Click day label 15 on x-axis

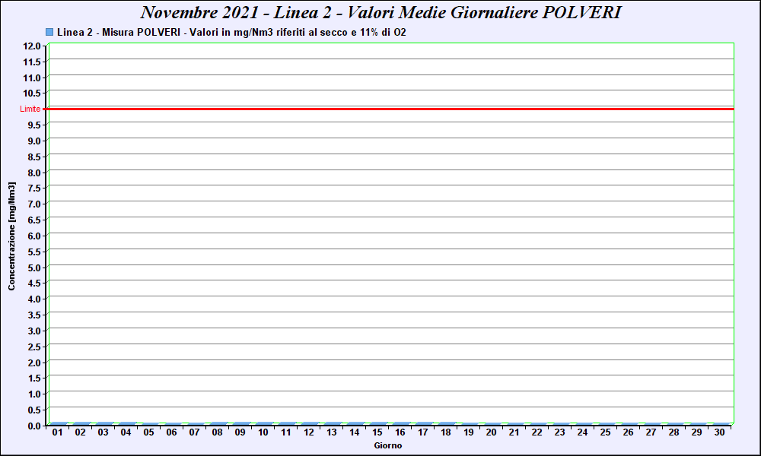(377, 432)
